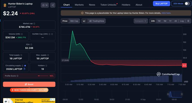Toggle DEX Mode switch
Viewport: 192px width, 103px height.
pyautogui.click(x=187, y=4)
